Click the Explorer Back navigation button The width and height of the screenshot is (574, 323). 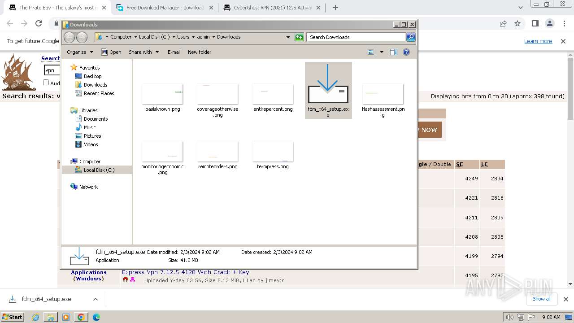[69, 37]
